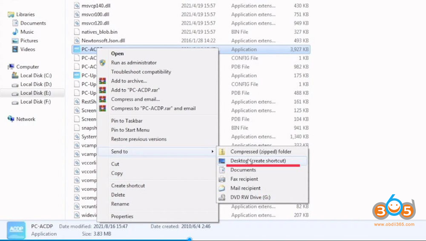Screen dimensions: 426x241
Task: Expand the Send to submenu arrow
Action: point(212,152)
